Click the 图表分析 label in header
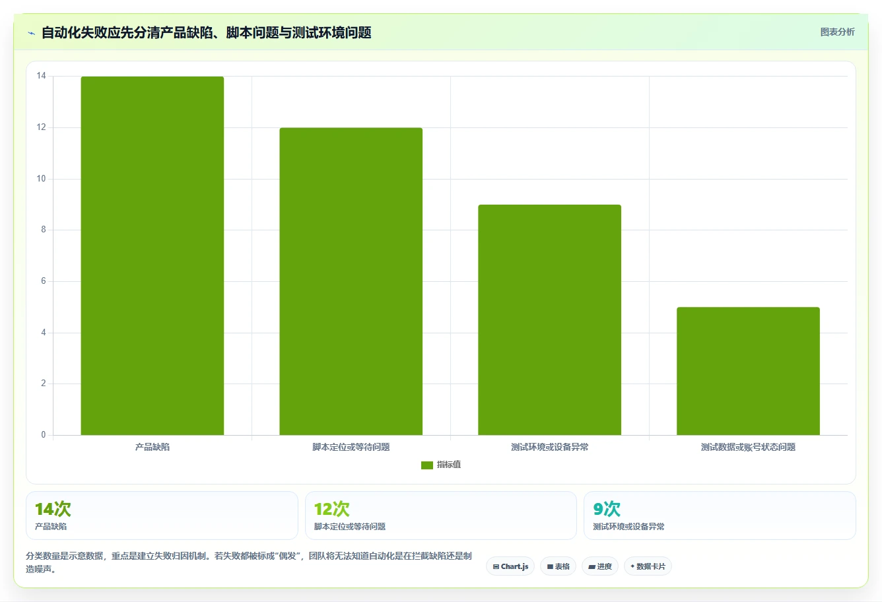882x602 pixels. click(837, 32)
